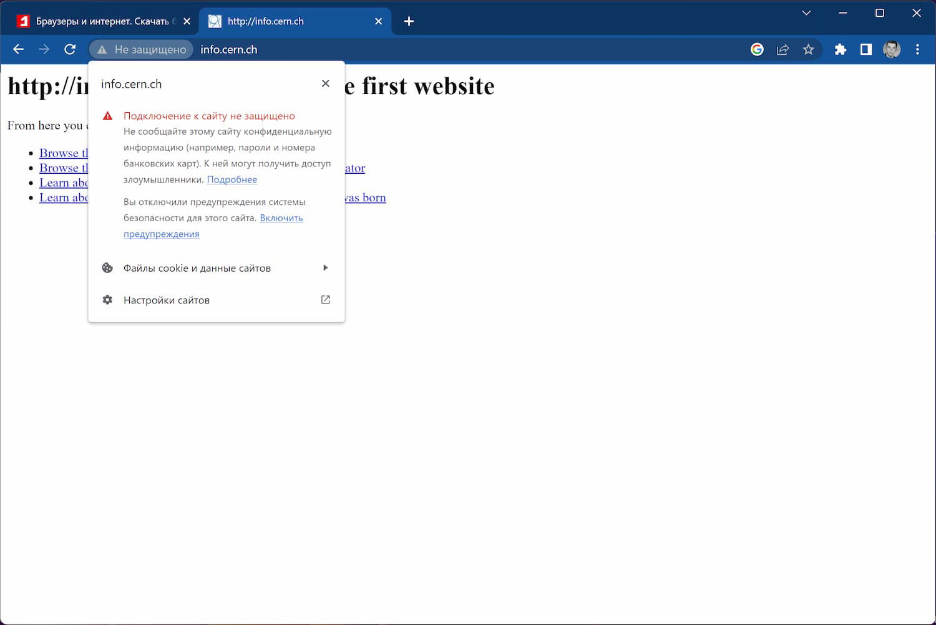Click the cookie icon in popup

point(107,268)
